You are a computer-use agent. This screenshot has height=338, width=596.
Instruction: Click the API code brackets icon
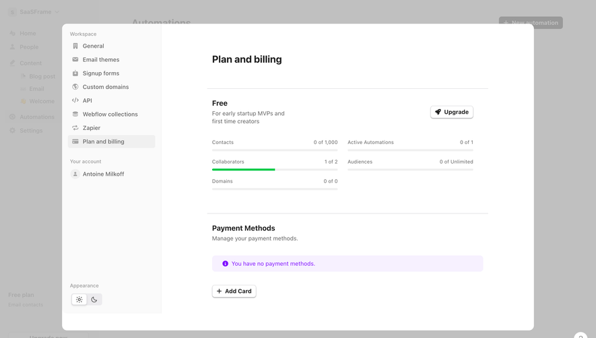75,100
